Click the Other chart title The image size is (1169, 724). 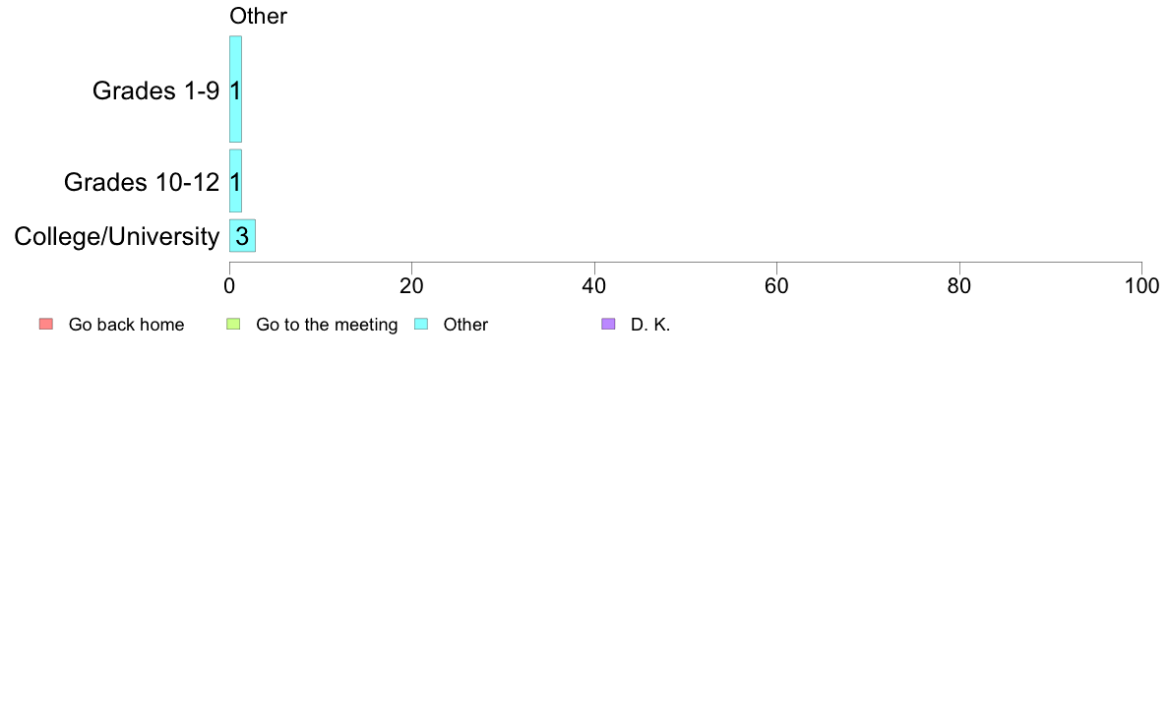[x=258, y=16]
